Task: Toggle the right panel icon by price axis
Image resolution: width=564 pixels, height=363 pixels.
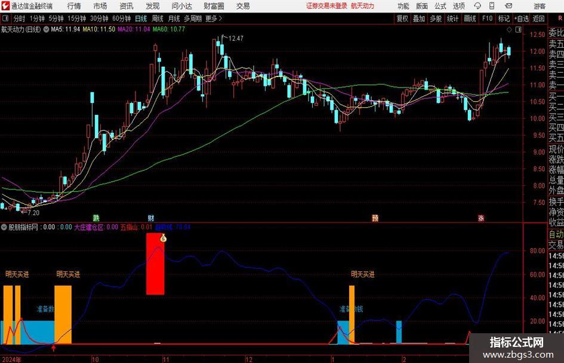Action: [x=518, y=30]
